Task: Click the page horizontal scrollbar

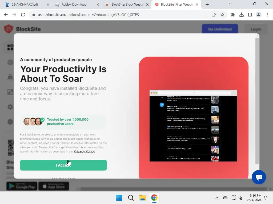Action: (x=173, y=189)
